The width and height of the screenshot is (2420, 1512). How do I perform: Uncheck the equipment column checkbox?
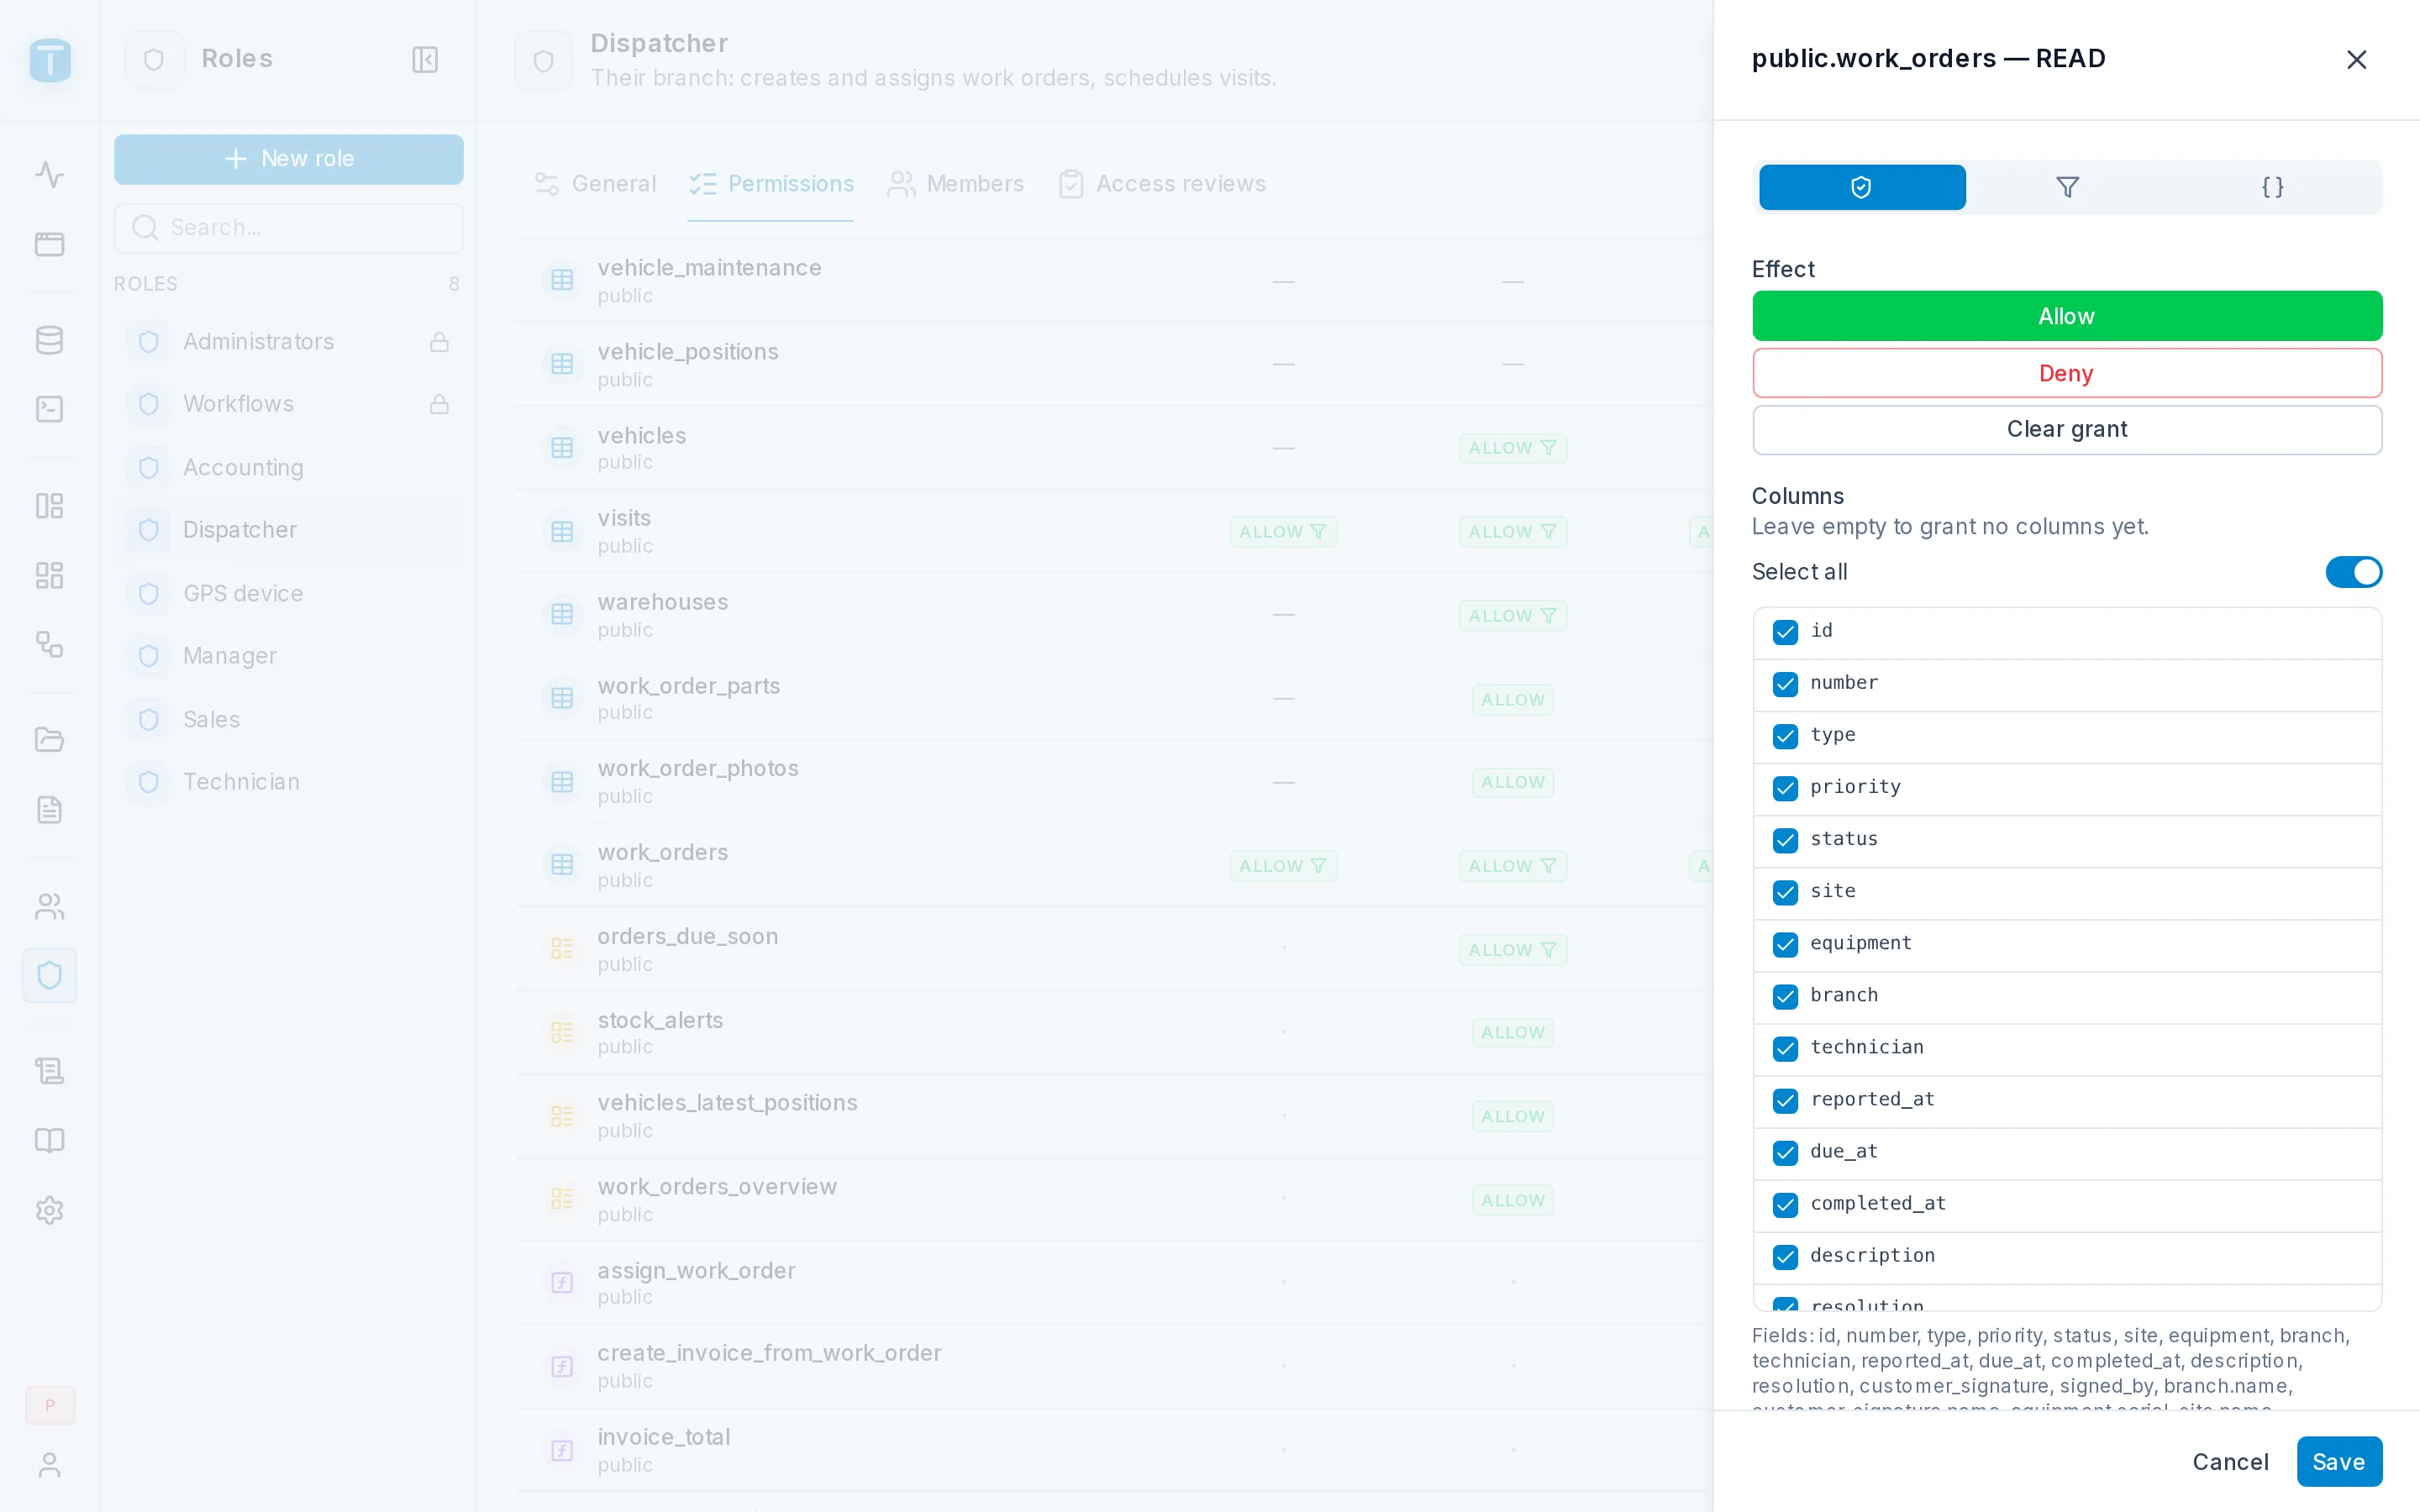(x=1785, y=944)
